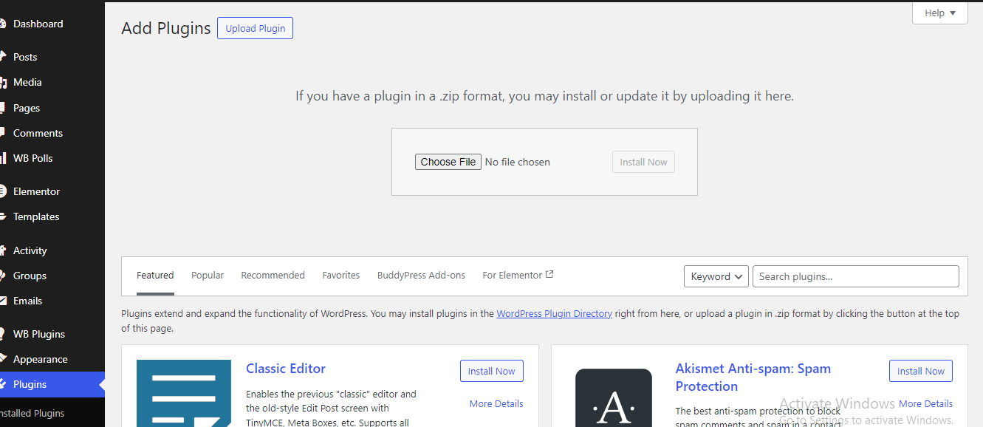This screenshot has height=427, width=983.
Task: Click the Posts pin icon
Action: [4, 57]
